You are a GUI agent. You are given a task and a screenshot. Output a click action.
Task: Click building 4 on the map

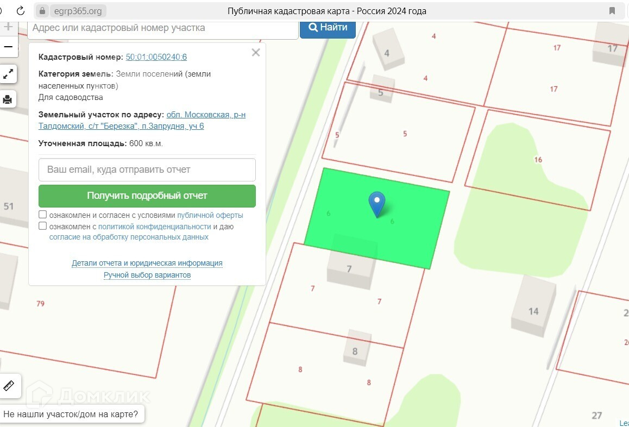387,48
